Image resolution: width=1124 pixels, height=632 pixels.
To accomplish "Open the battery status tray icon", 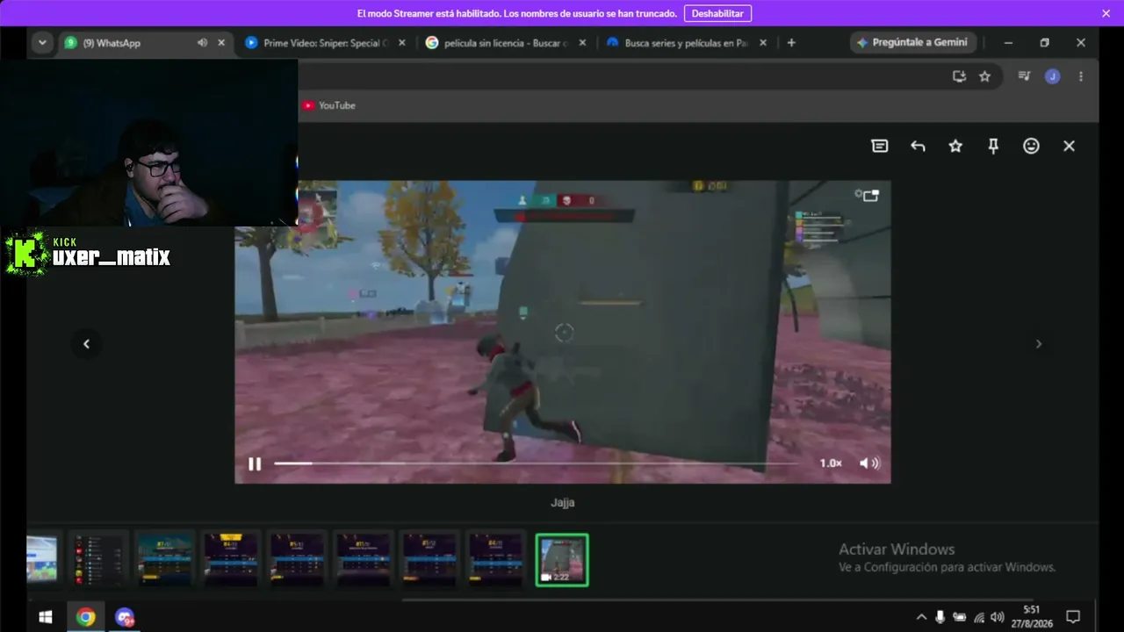I will click(960, 617).
